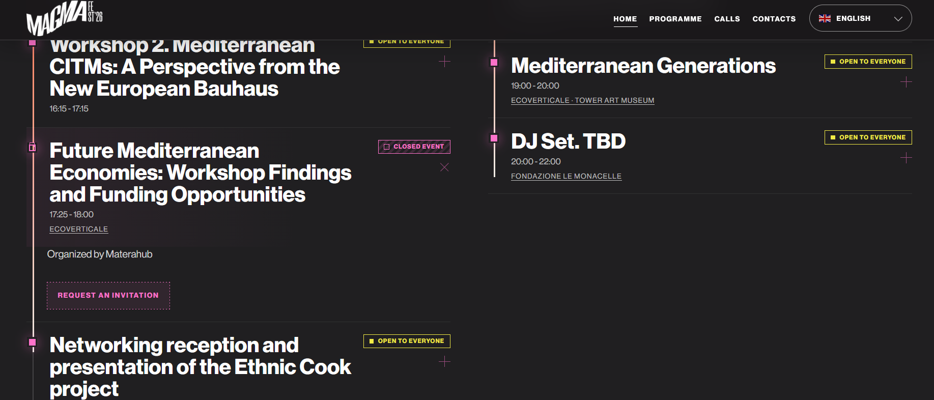Screen dimensions: 934x400
Task: Open the English language dropdown
Action: 860,18
